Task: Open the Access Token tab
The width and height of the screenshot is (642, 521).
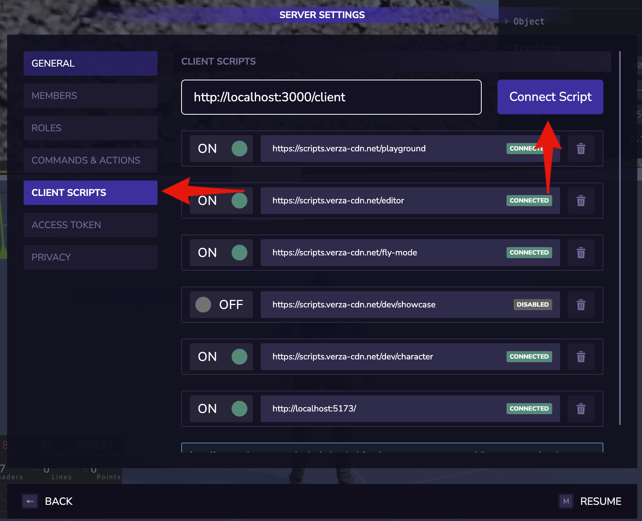Action: point(91,225)
